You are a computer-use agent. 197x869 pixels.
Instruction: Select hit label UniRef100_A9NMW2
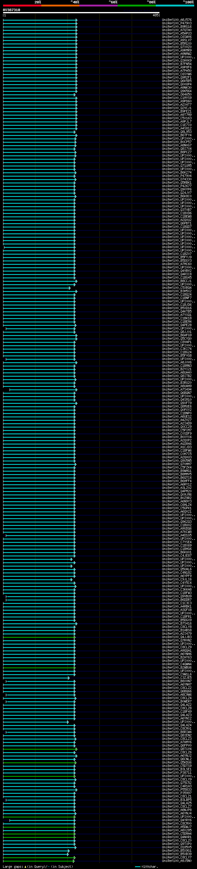pyautogui.click(x=177, y=54)
